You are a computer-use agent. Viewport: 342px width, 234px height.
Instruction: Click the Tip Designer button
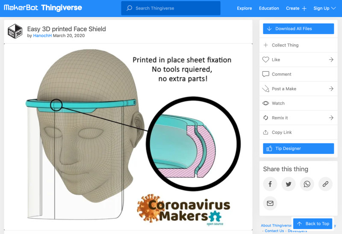coord(298,148)
